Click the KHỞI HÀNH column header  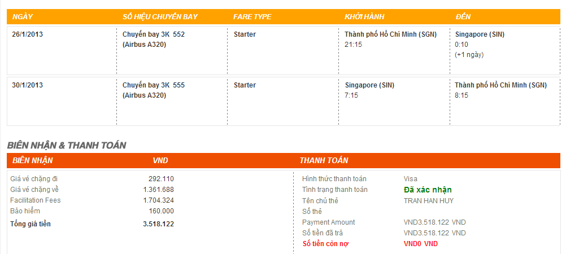365,16
